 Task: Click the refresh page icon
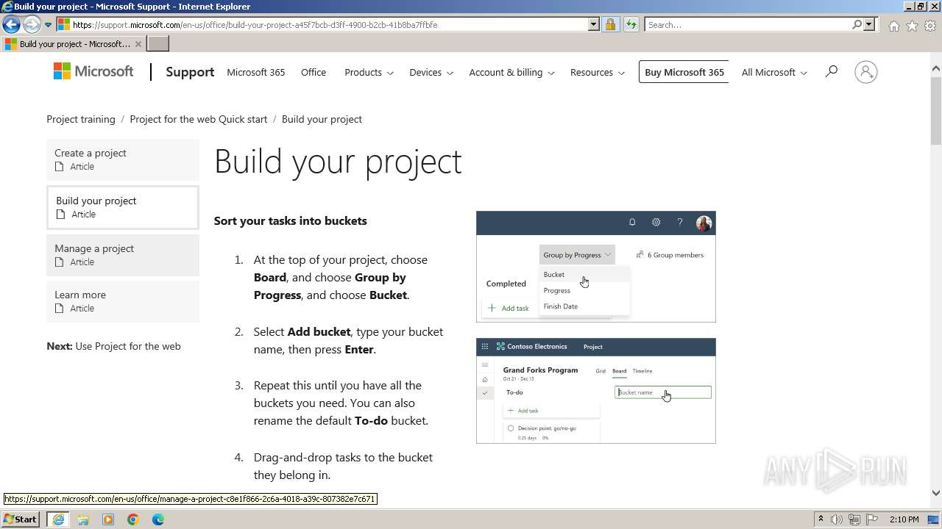pos(631,24)
